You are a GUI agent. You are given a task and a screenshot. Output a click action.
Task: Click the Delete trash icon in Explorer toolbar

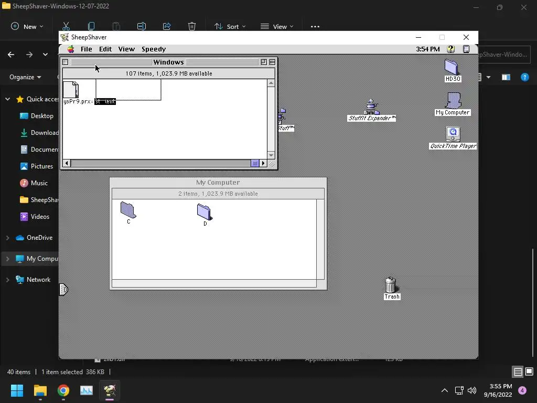point(192,26)
